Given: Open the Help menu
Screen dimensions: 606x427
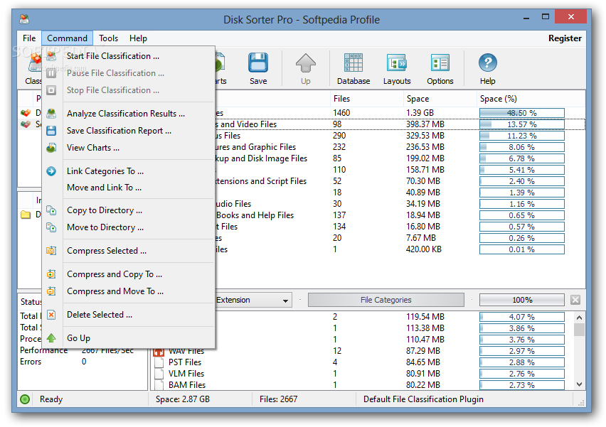Looking at the screenshot, I should 138,38.
